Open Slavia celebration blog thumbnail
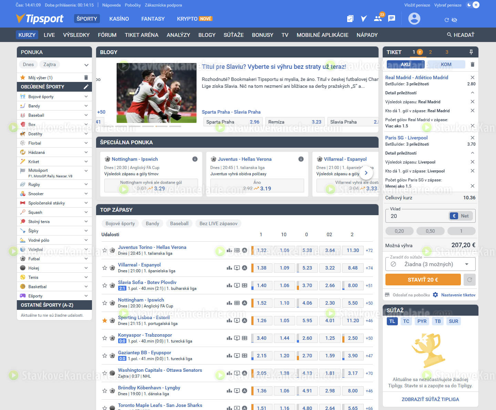The width and height of the screenshot is (496, 410). tap(156, 93)
